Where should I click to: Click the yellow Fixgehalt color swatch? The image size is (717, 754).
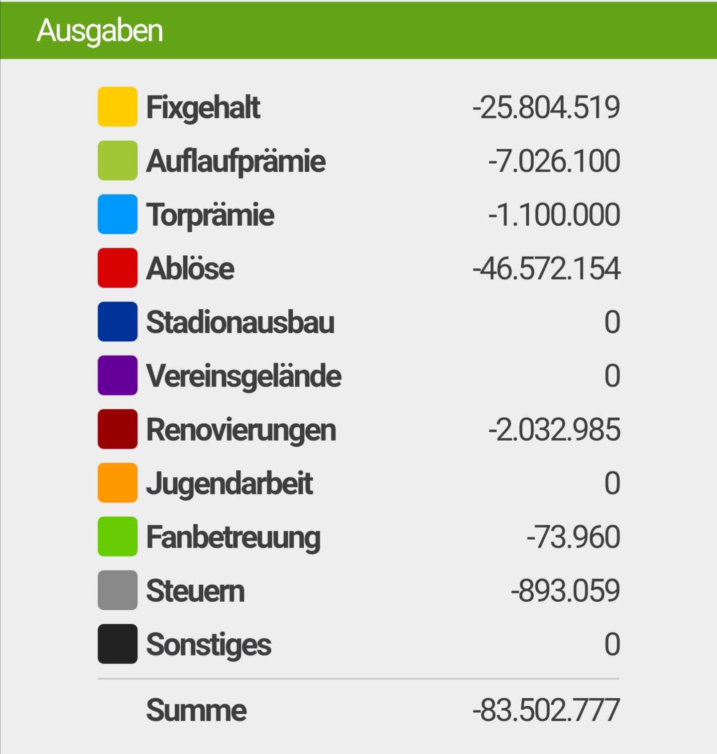pos(118,106)
